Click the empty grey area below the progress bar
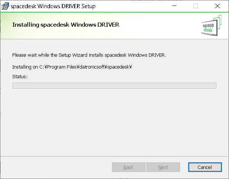This screenshot has width=229, height=179. click(114, 122)
